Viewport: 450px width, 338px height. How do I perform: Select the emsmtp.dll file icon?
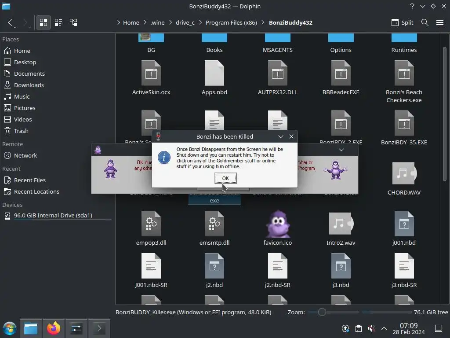click(214, 224)
